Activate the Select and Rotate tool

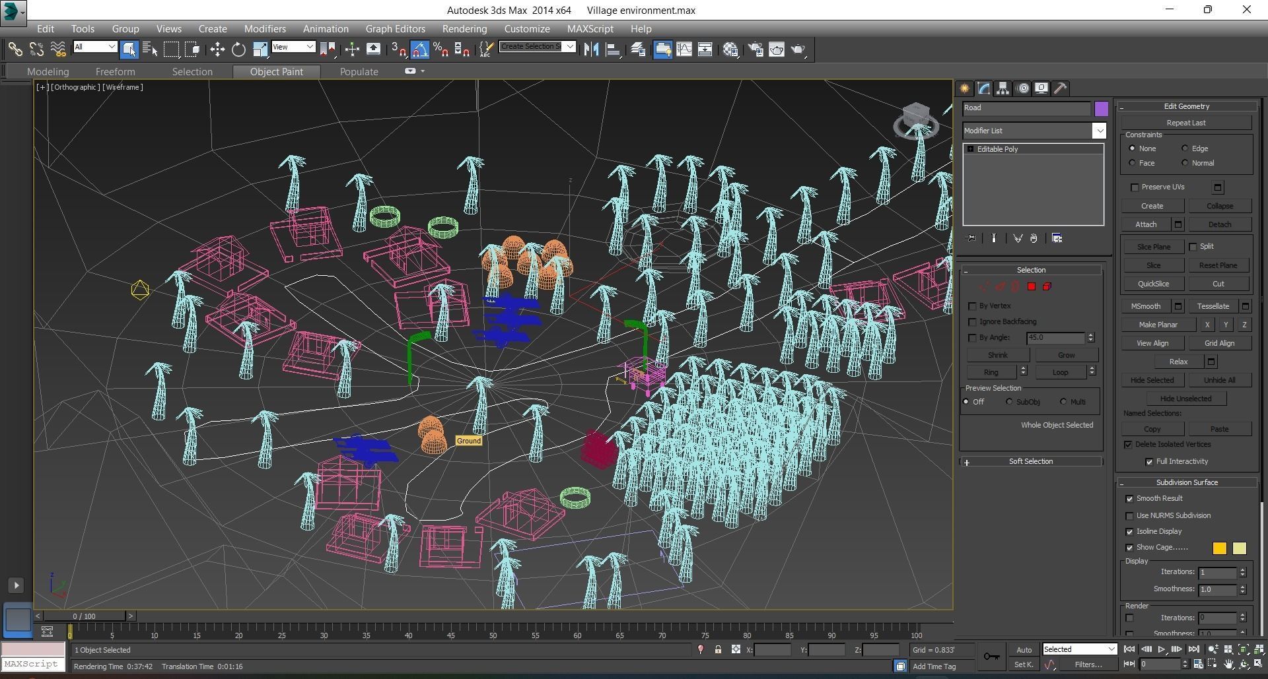click(x=238, y=49)
